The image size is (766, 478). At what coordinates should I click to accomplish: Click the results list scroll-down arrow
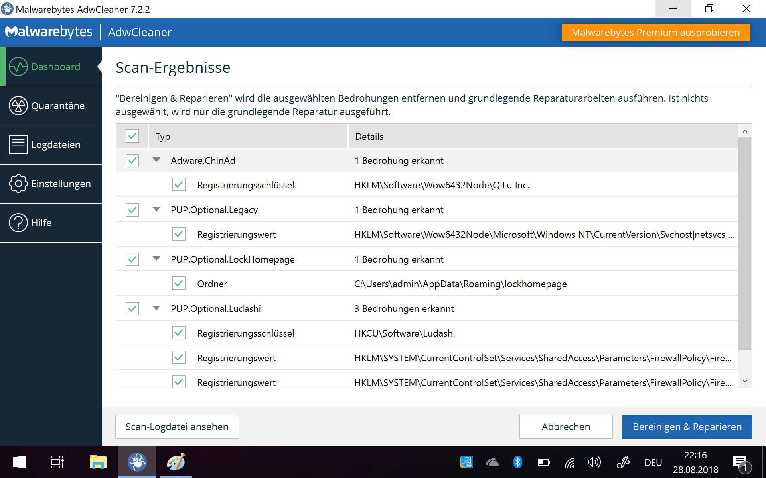click(x=745, y=381)
